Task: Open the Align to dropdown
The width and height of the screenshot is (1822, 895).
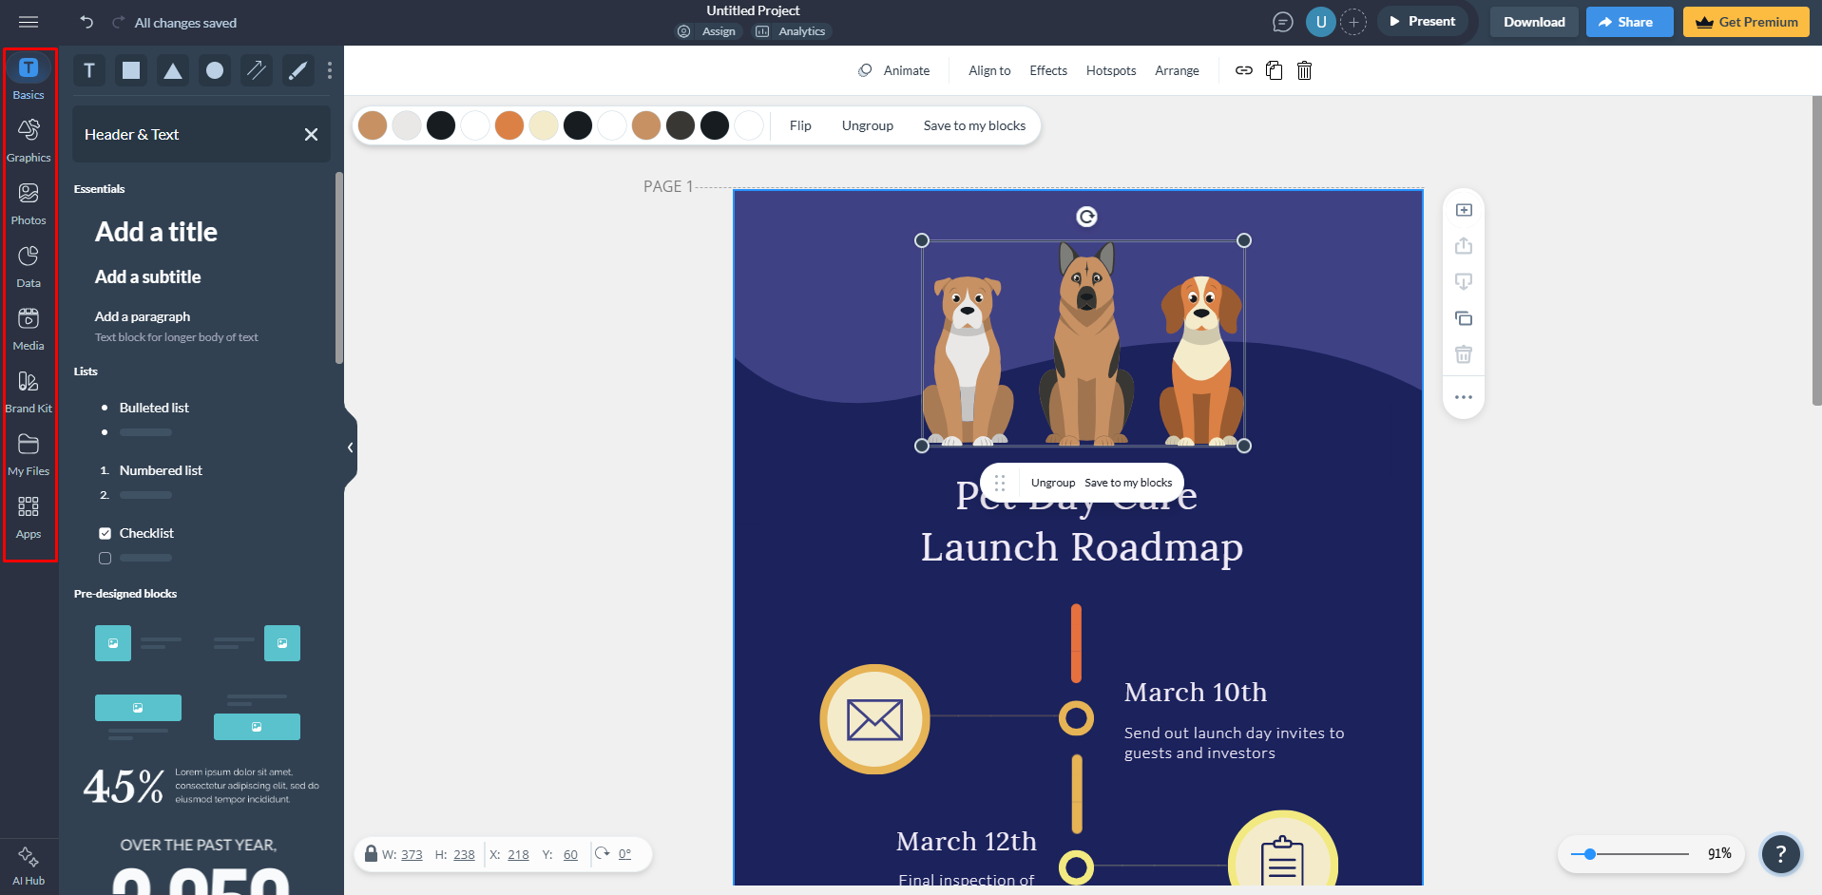Action: [988, 69]
